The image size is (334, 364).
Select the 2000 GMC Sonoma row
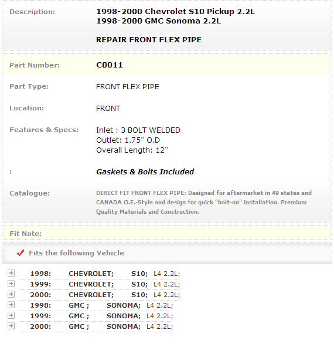coord(96,326)
